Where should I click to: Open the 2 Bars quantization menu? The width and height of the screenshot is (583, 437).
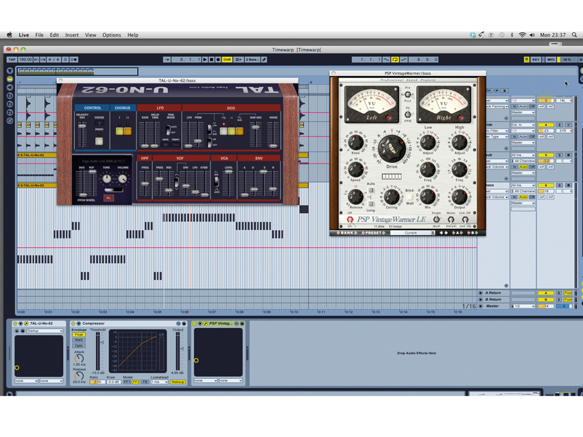pyautogui.click(x=252, y=60)
